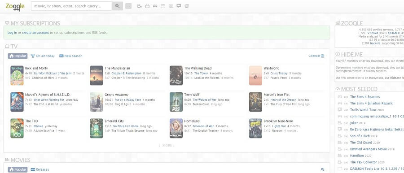The image size is (404, 173).
Task: Open last stacked-pages icon in header
Action: point(187,6)
